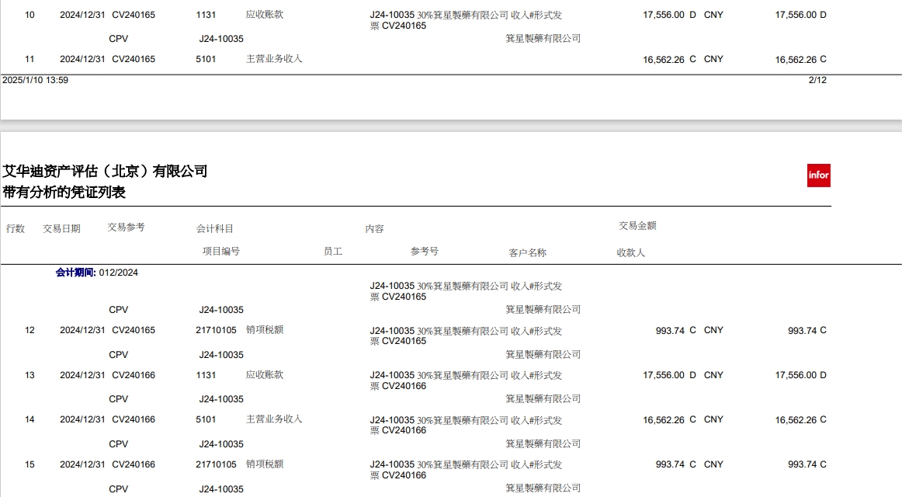Click the print timestamp 2025/1/10 13:59
902x497 pixels.
coord(36,80)
